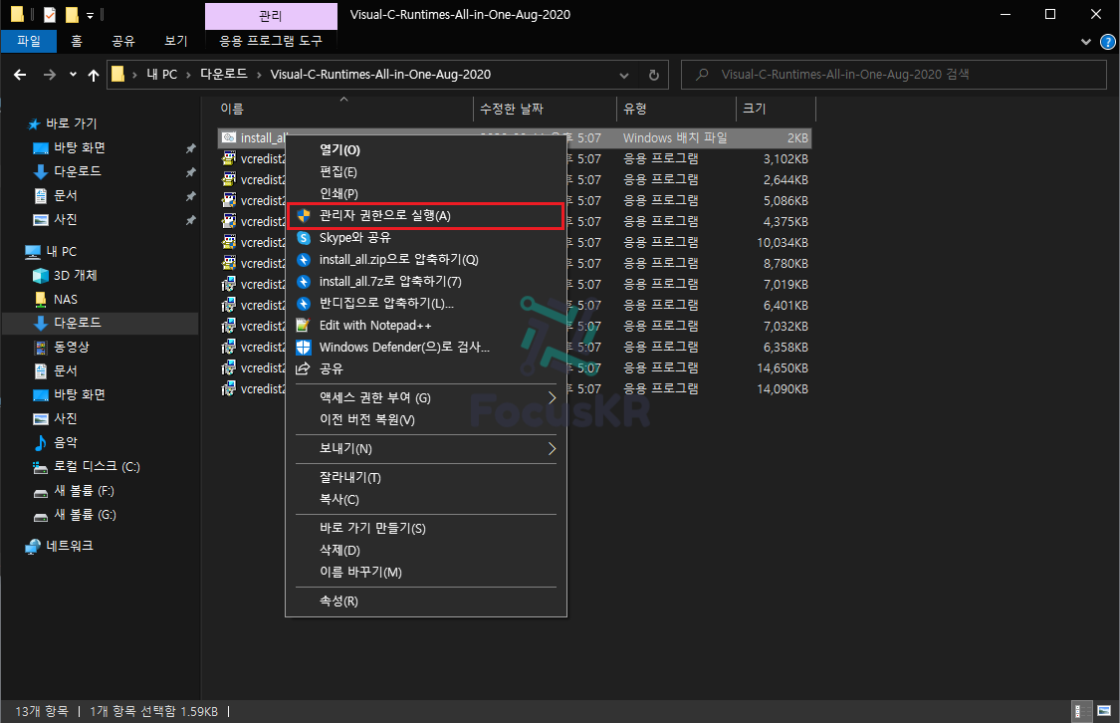Go up one folder level
Image resolution: width=1120 pixels, height=723 pixels.
click(x=94, y=75)
